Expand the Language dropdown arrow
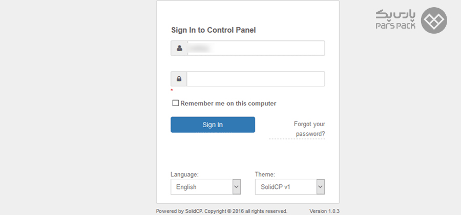 coord(236,187)
